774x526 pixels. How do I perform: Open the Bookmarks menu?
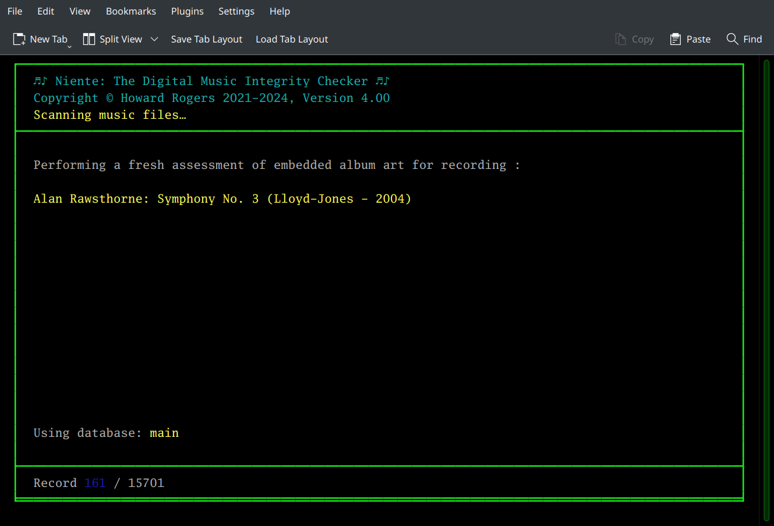coord(130,11)
